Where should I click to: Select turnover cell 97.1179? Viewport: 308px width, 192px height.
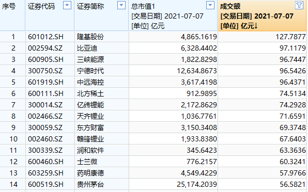pos(262,48)
